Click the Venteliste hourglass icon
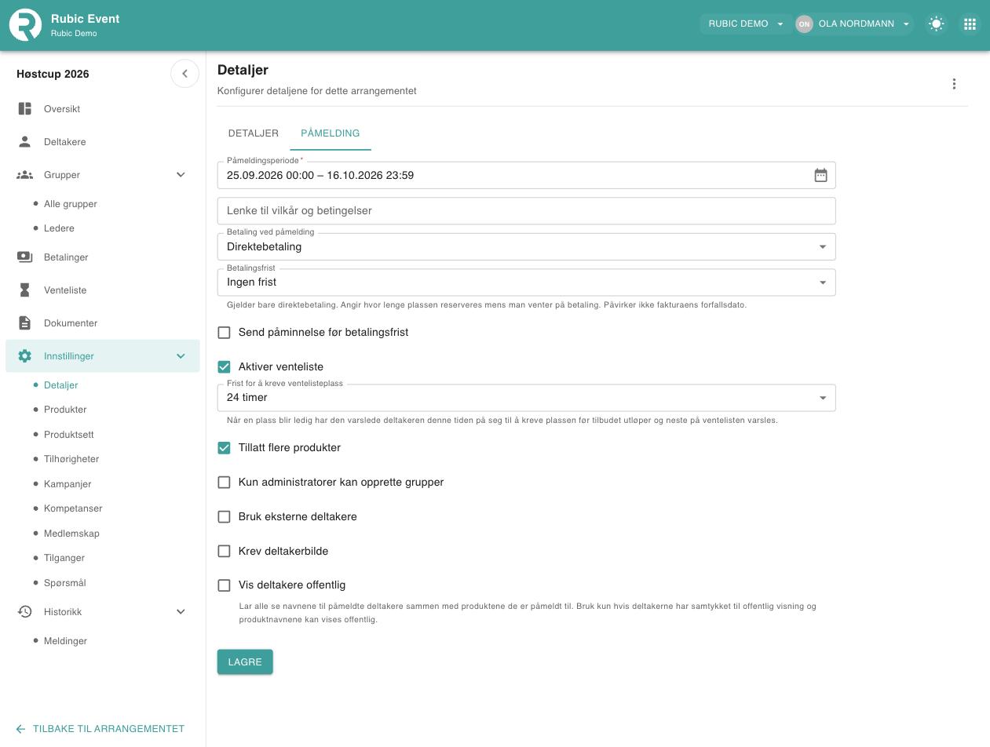Image resolution: width=990 pixels, height=747 pixels. [x=25, y=290]
